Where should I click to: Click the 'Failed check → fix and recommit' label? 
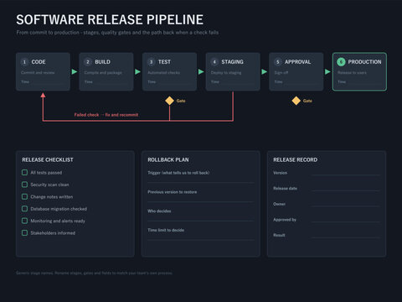(106, 115)
